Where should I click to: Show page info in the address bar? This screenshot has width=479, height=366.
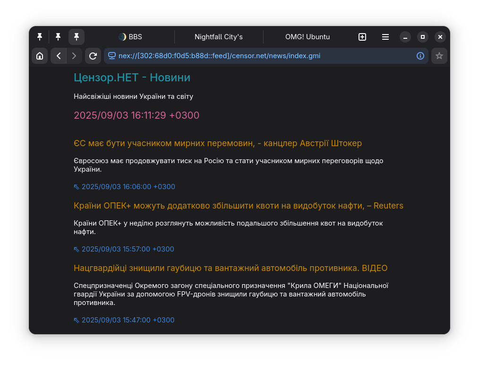pyautogui.click(x=420, y=56)
